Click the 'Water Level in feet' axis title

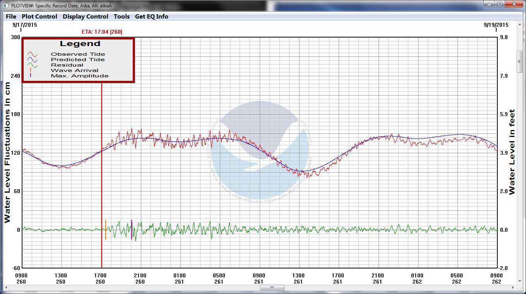[x=512, y=152]
